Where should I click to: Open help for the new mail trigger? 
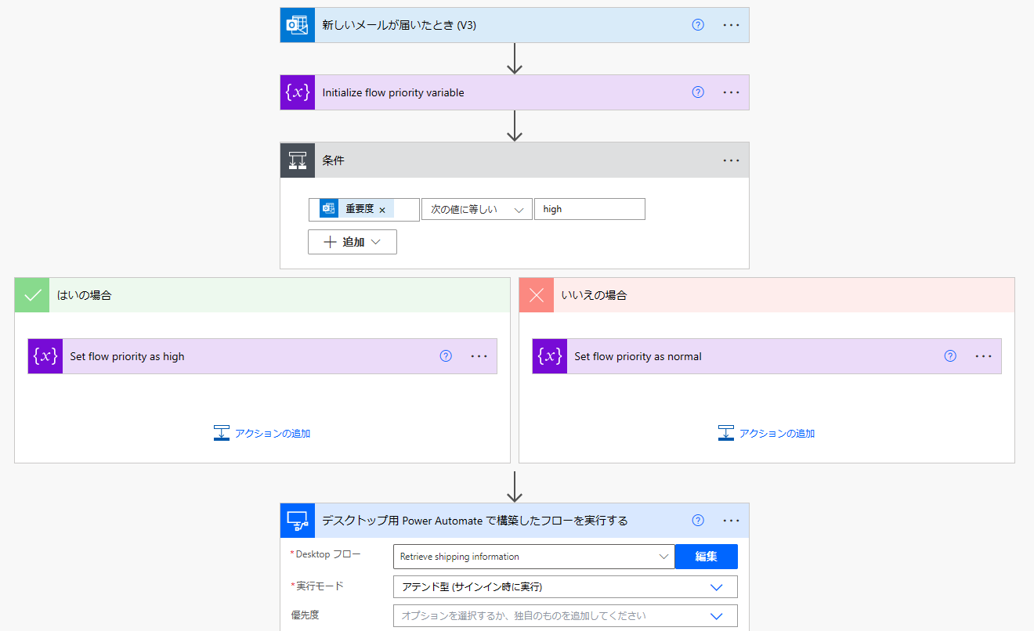[x=698, y=25]
